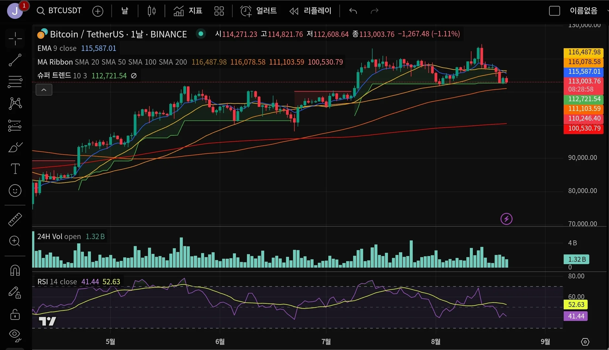
Task: Select the pattern drawing tool
Action: [x=15, y=104]
